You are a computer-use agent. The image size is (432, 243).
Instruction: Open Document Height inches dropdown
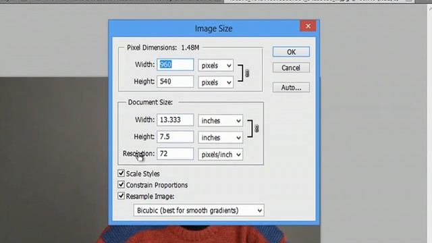point(221,138)
